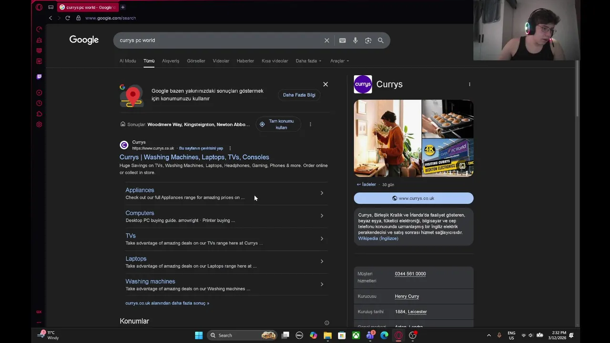Open Extensions cube icon in sidebar
610x343 pixels.
pos(39,114)
